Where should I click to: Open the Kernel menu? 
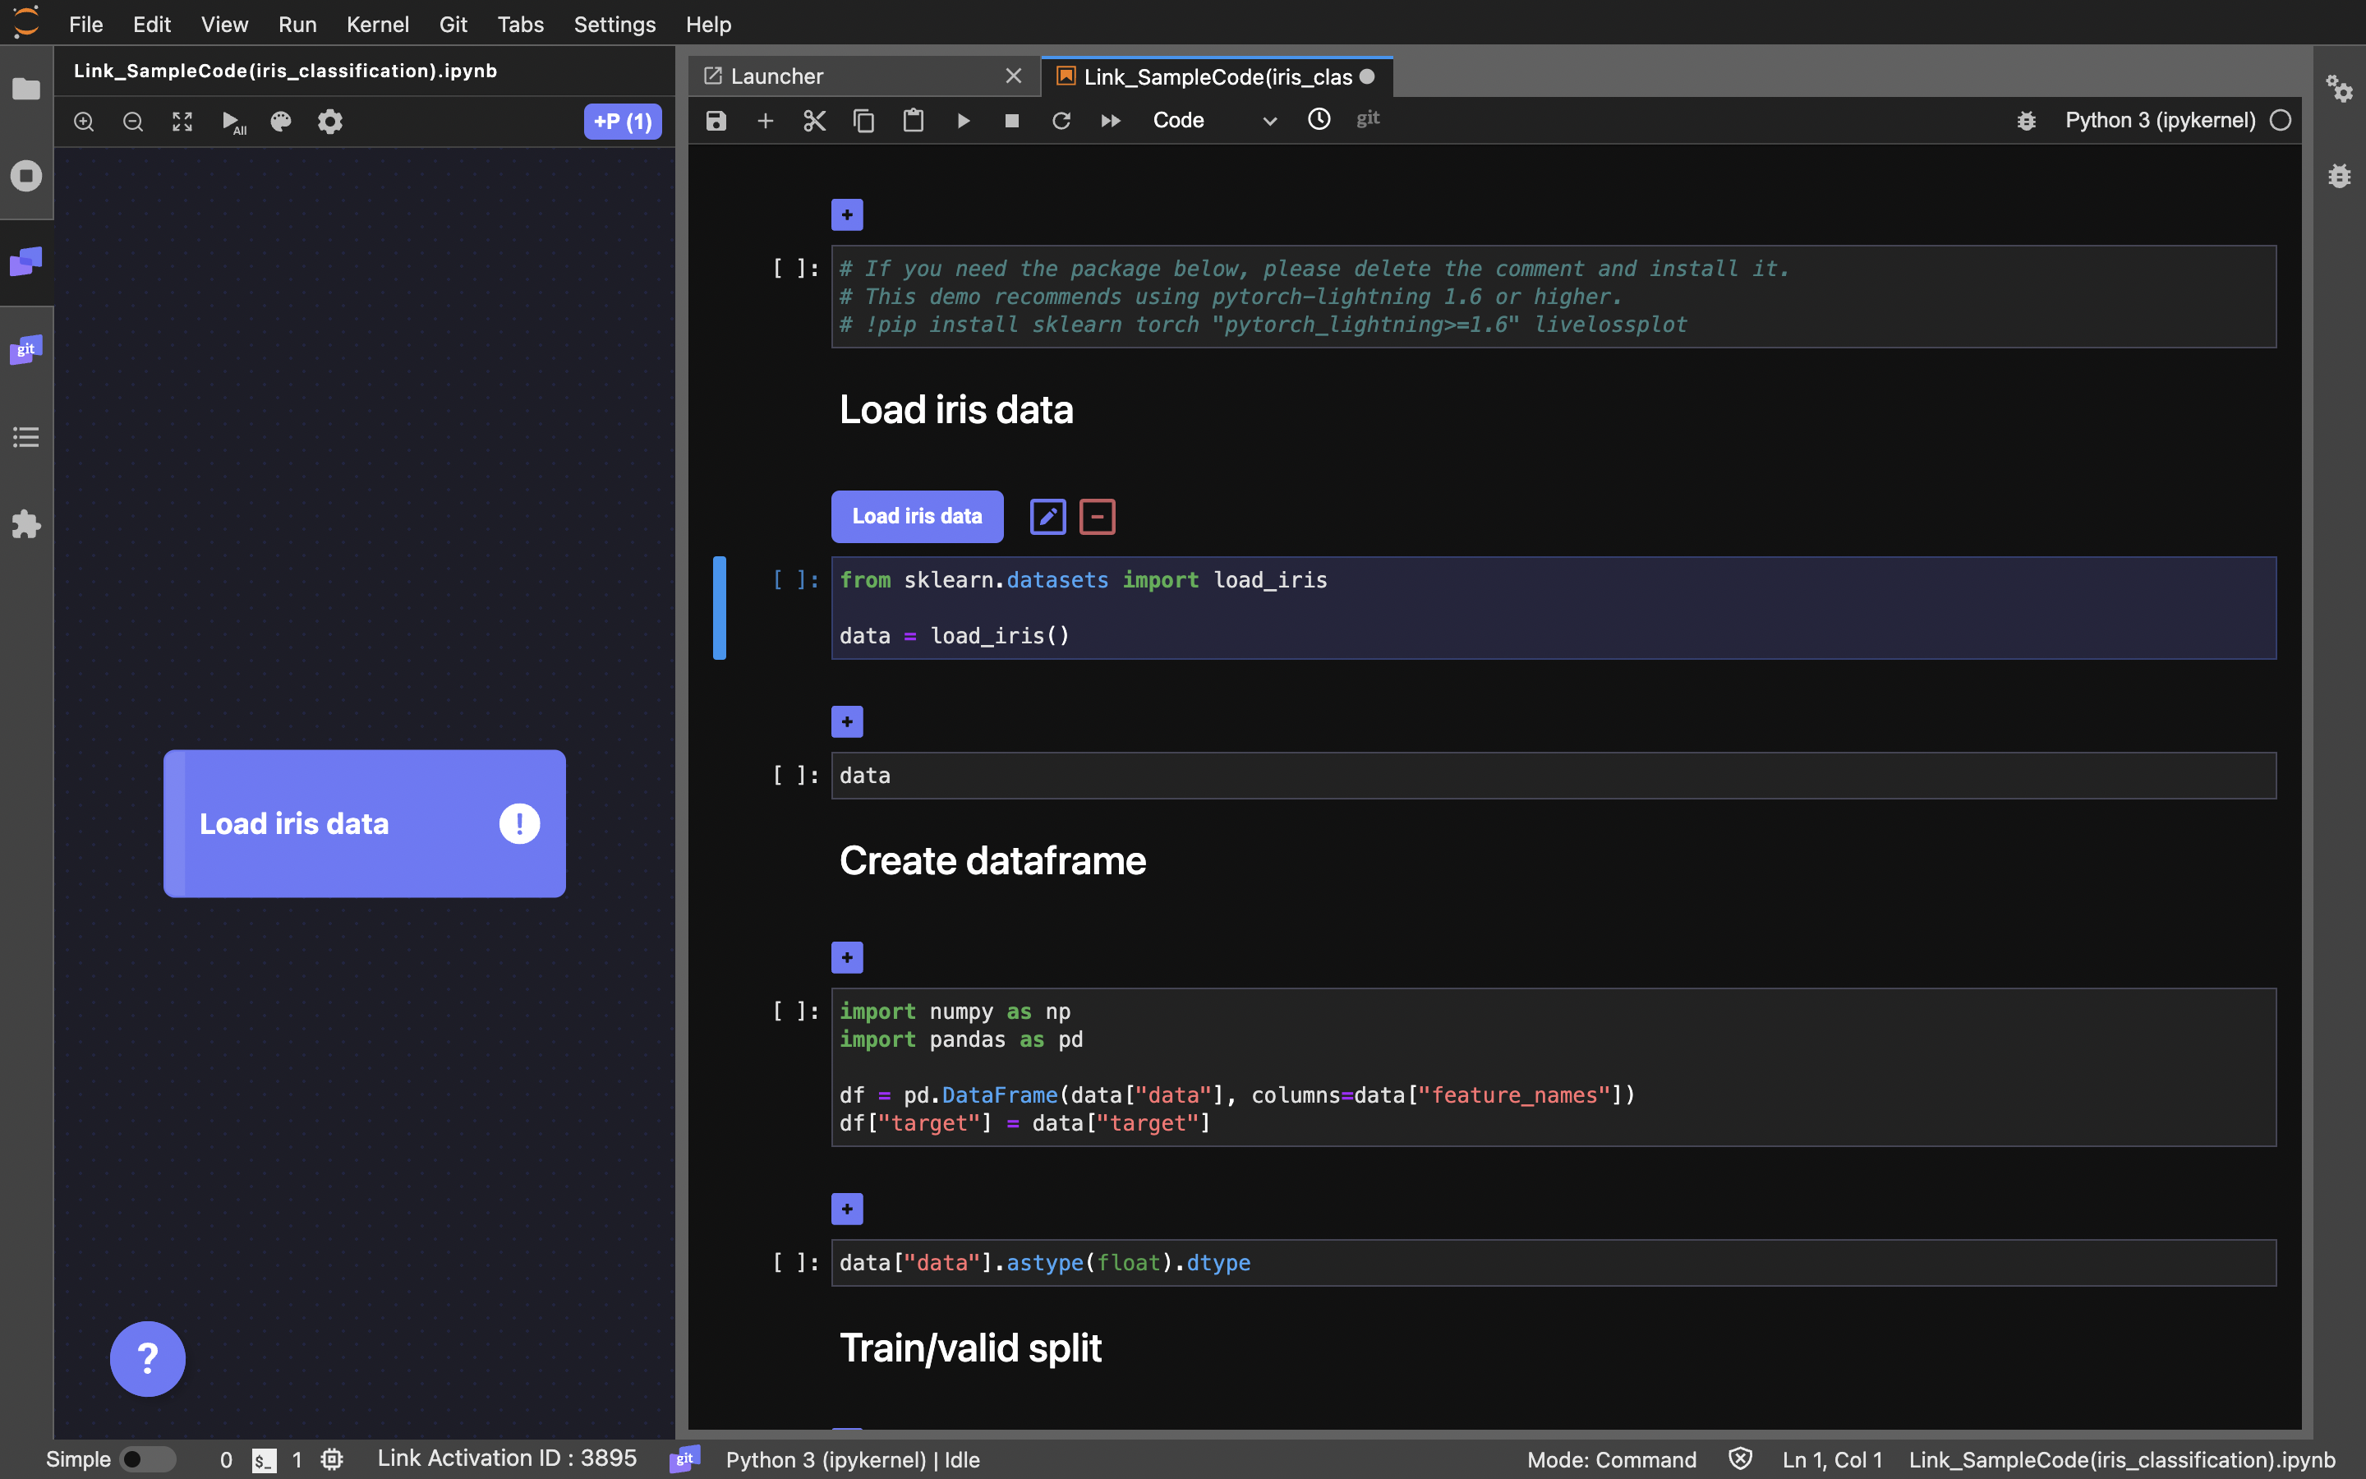coord(377,25)
